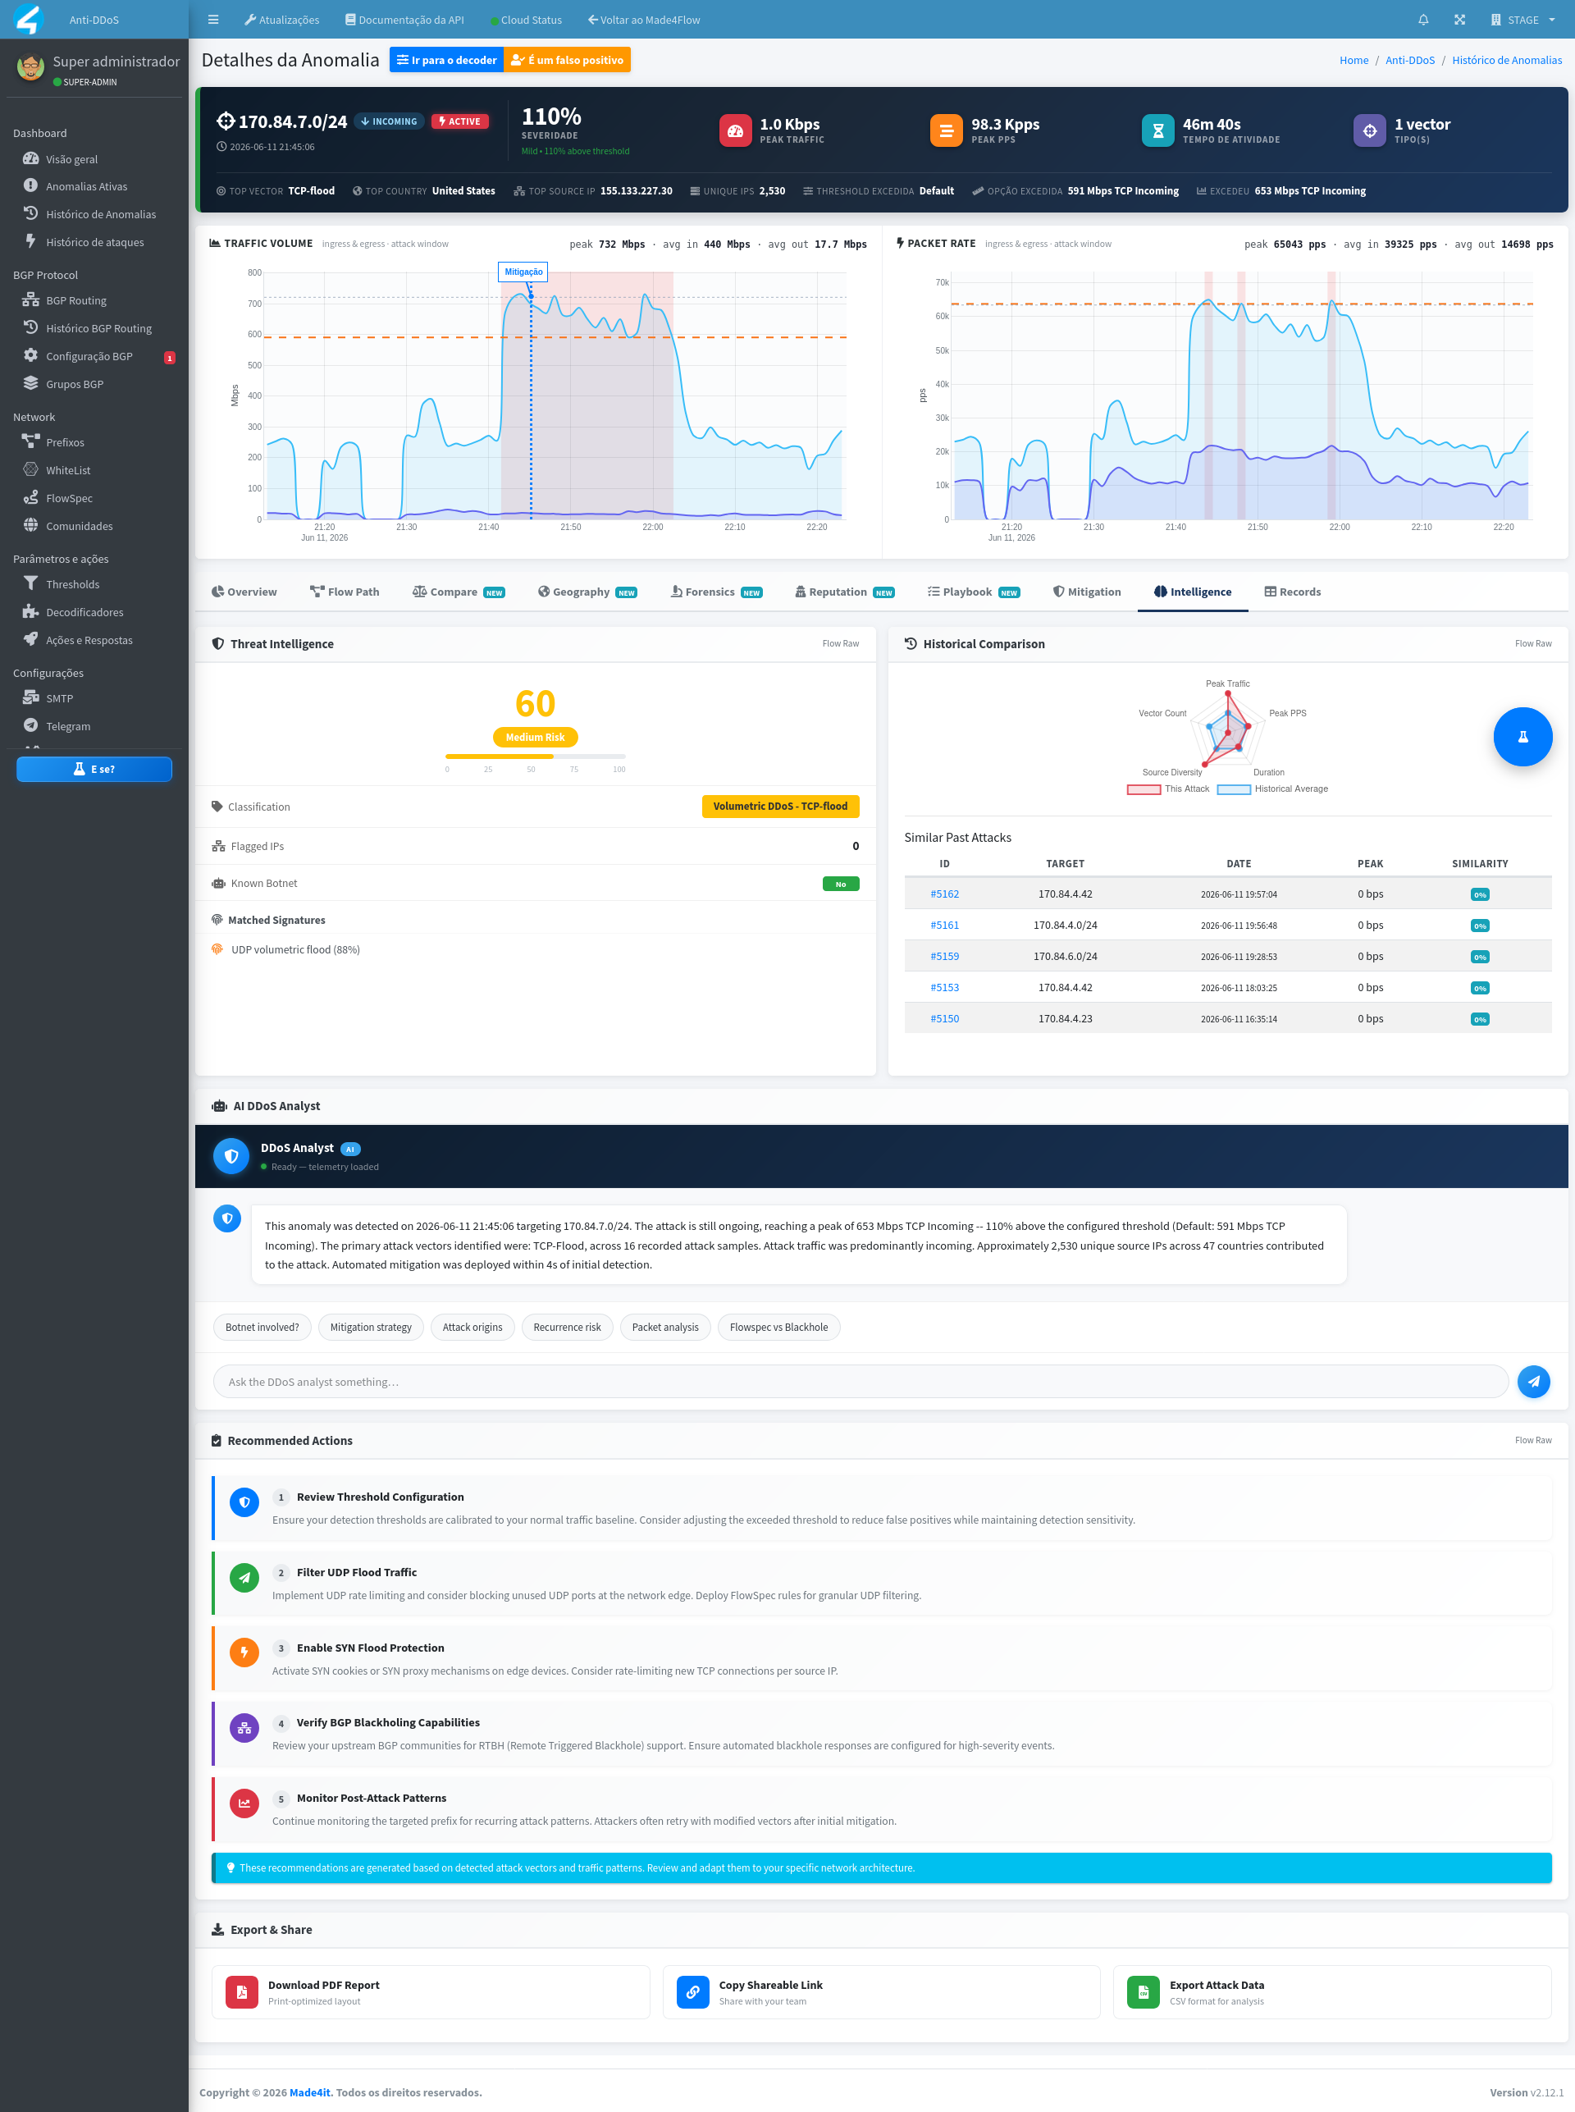
Task: Switch to the Forensics tab
Action: point(716,591)
